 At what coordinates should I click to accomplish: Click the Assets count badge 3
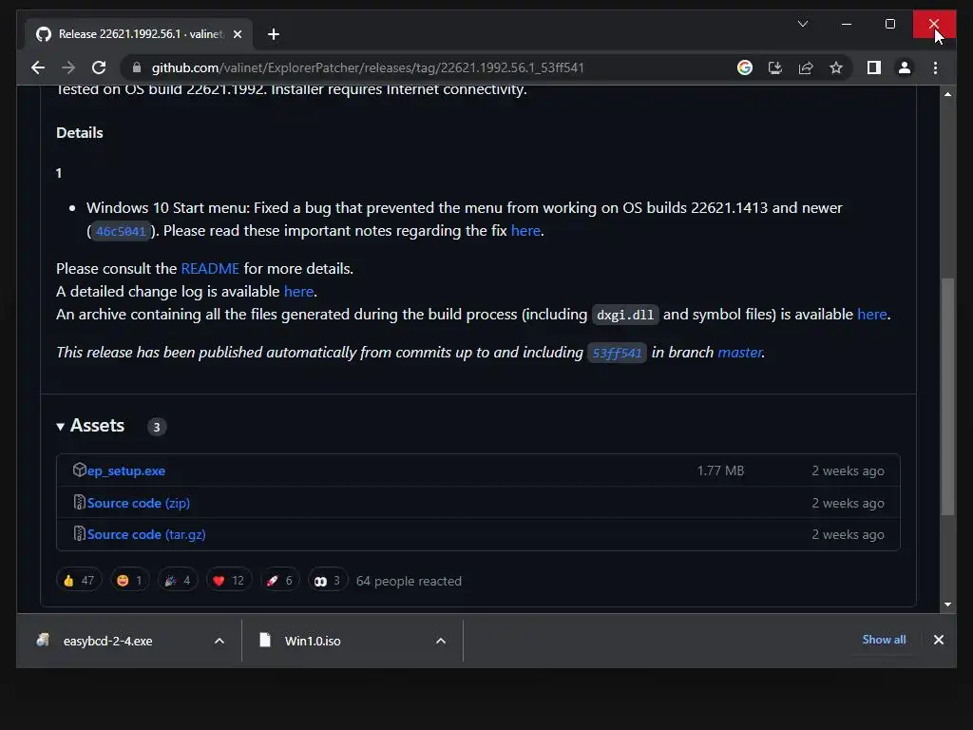coord(157,427)
